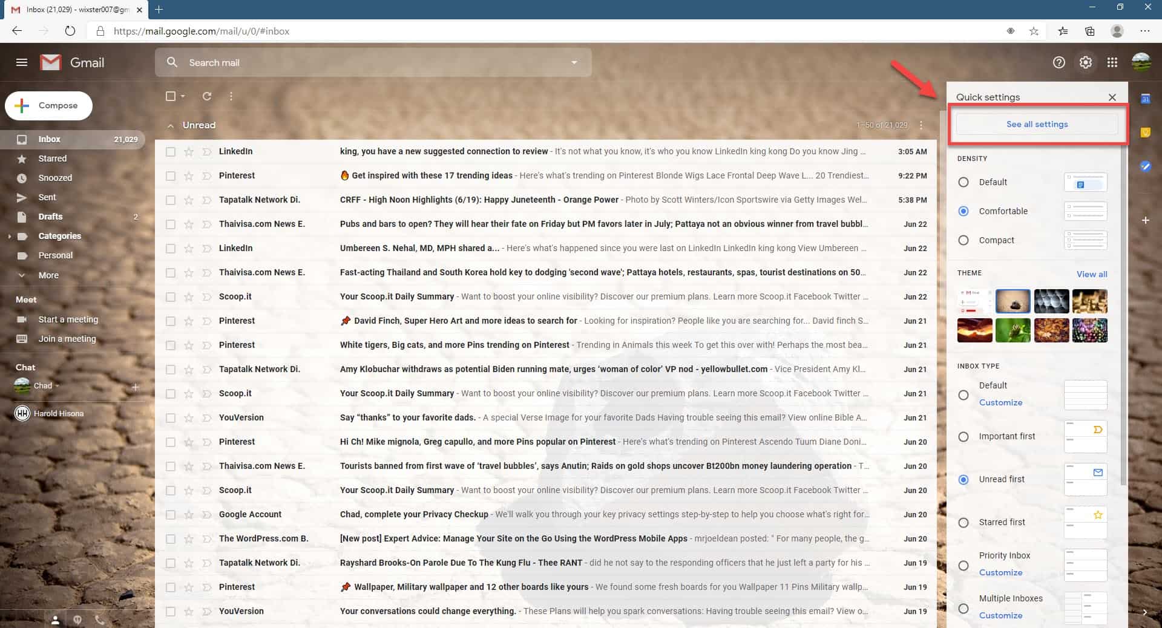1162x628 pixels.
Task: Mark the first LinkedIn email as important
Action: 206,152
